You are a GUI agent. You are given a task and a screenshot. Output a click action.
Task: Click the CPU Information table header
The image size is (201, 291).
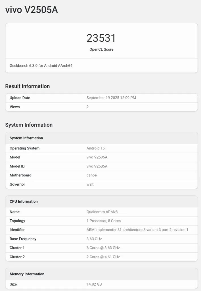(x=24, y=201)
